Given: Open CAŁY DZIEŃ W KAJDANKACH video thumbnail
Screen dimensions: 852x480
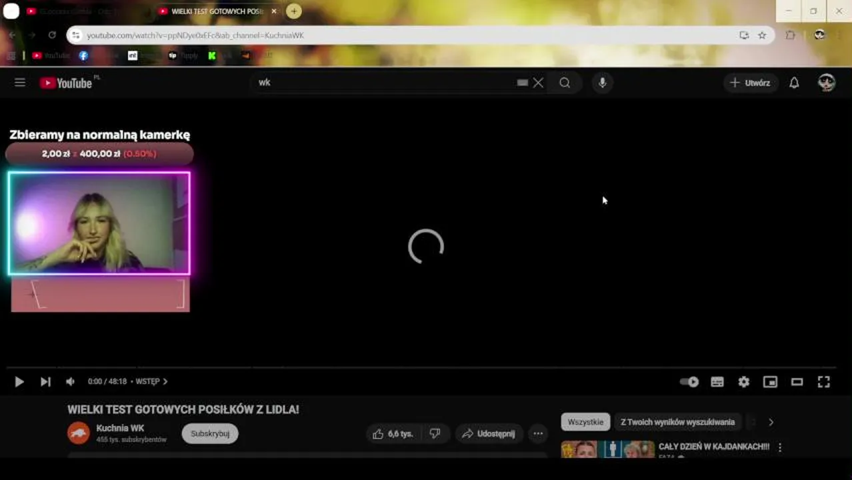Looking at the screenshot, I should tap(608, 449).
